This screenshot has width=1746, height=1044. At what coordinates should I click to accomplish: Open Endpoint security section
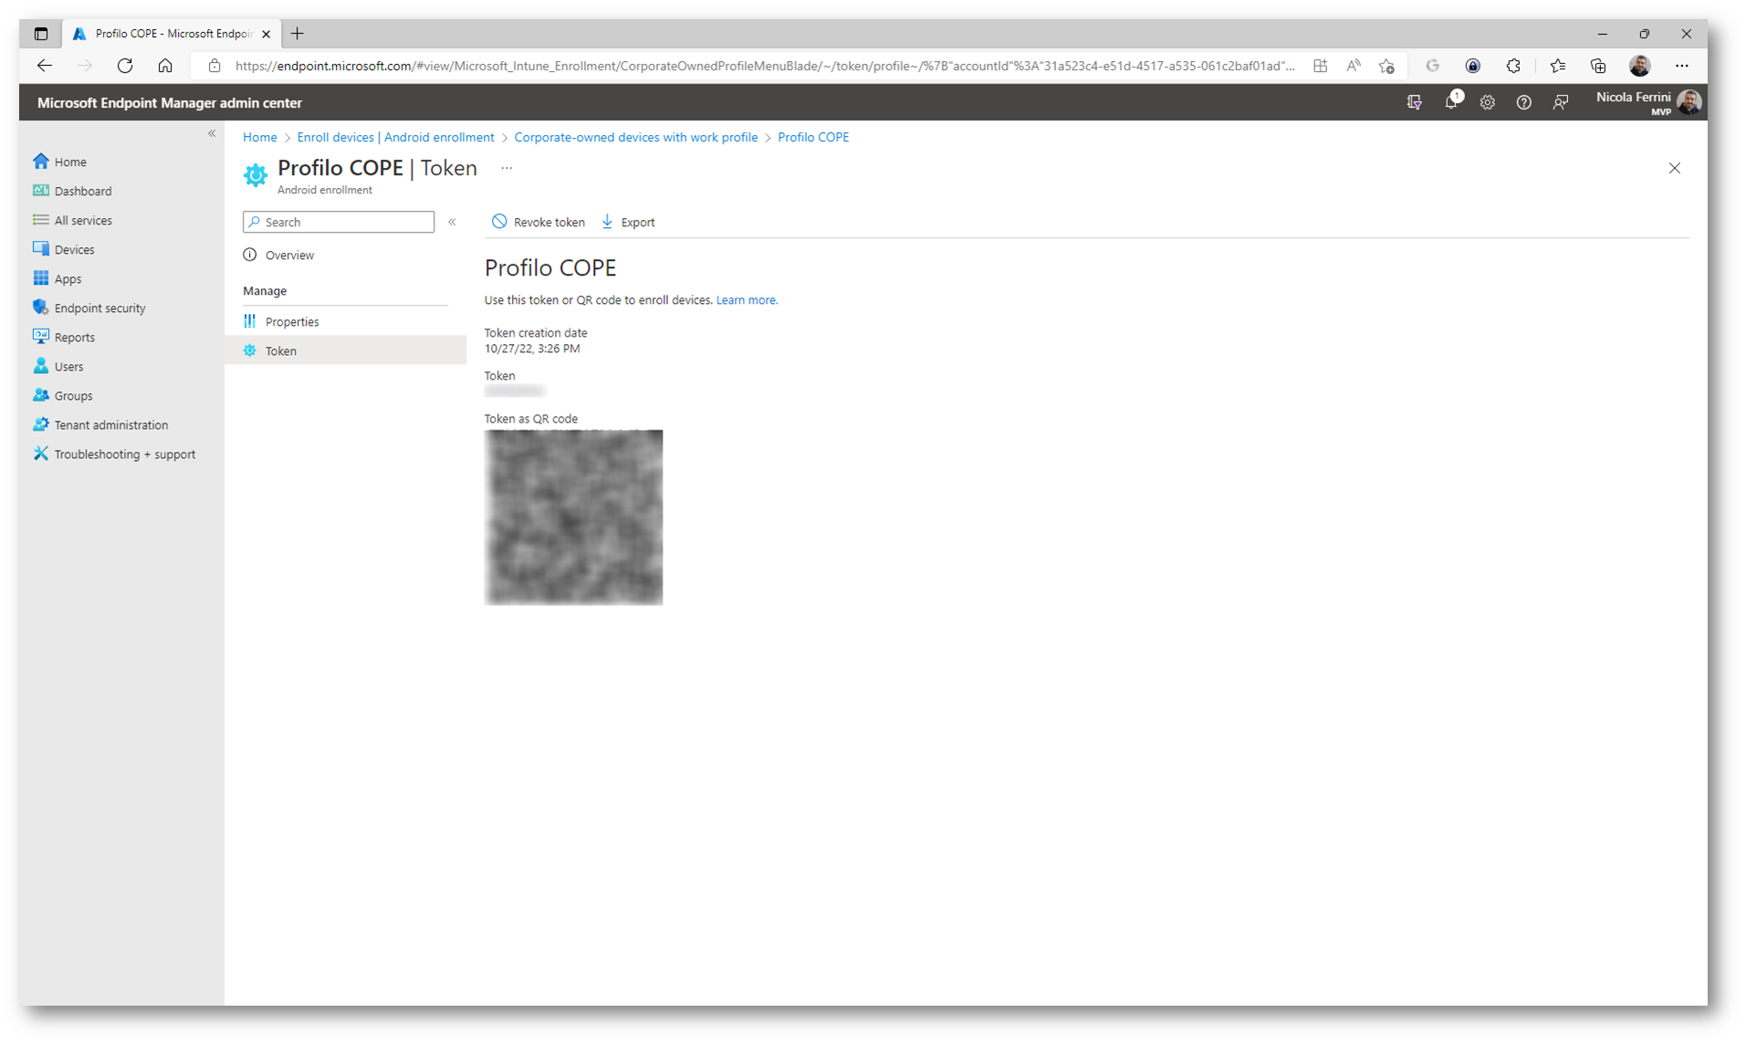pyautogui.click(x=99, y=308)
